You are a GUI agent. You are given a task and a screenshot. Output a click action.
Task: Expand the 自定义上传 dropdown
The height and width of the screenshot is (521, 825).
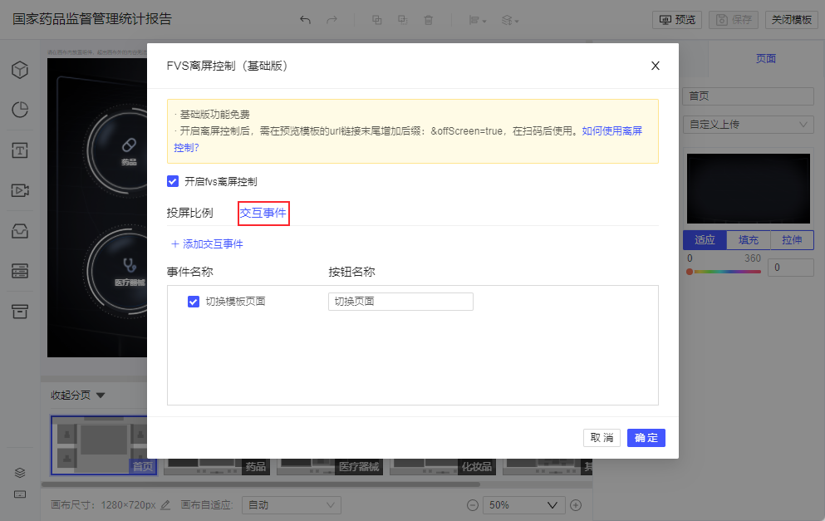(x=749, y=125)
